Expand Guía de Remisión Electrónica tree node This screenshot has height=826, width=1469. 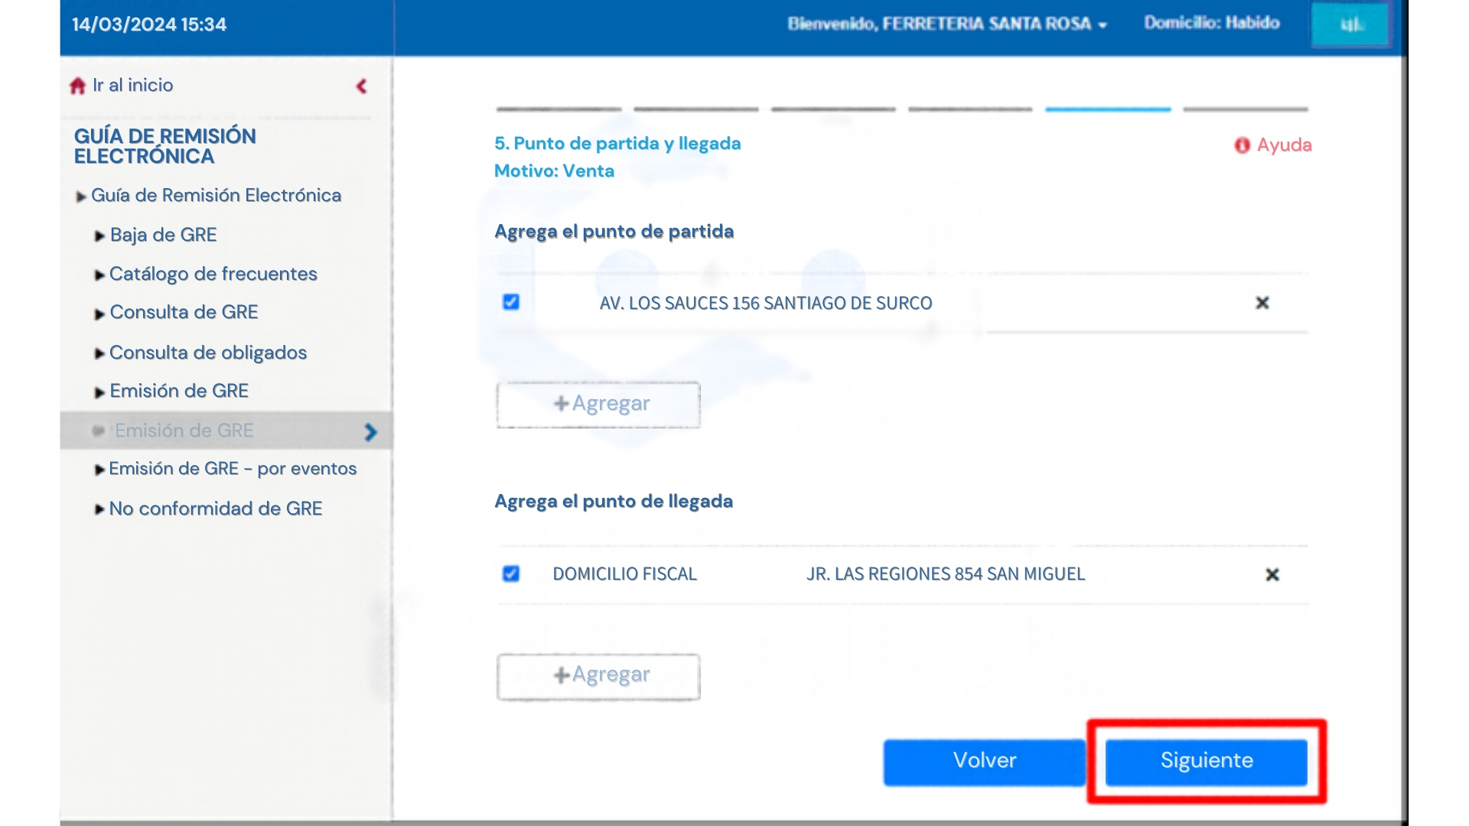tap(81, 197)
